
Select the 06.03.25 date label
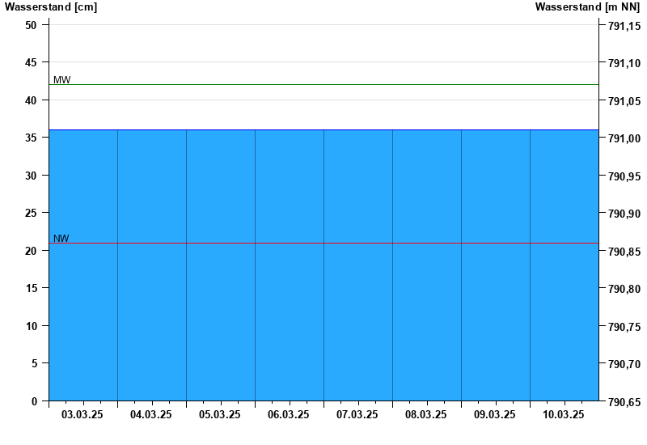289,414
